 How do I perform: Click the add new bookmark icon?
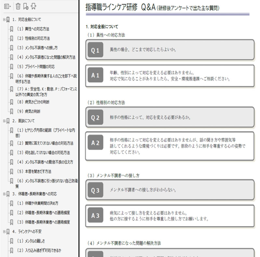point(26,6)
